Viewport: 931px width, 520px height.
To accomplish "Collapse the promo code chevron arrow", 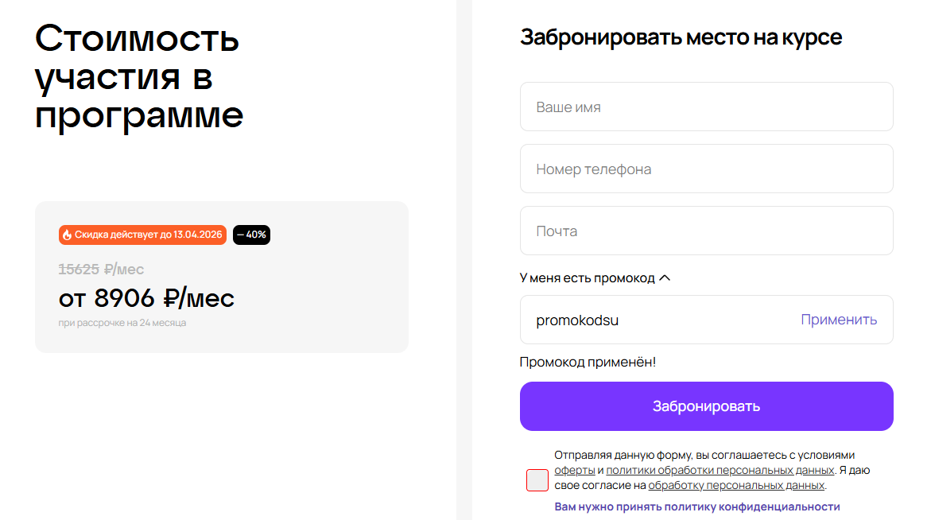I will pyautogui.click(x=665, y=278).
